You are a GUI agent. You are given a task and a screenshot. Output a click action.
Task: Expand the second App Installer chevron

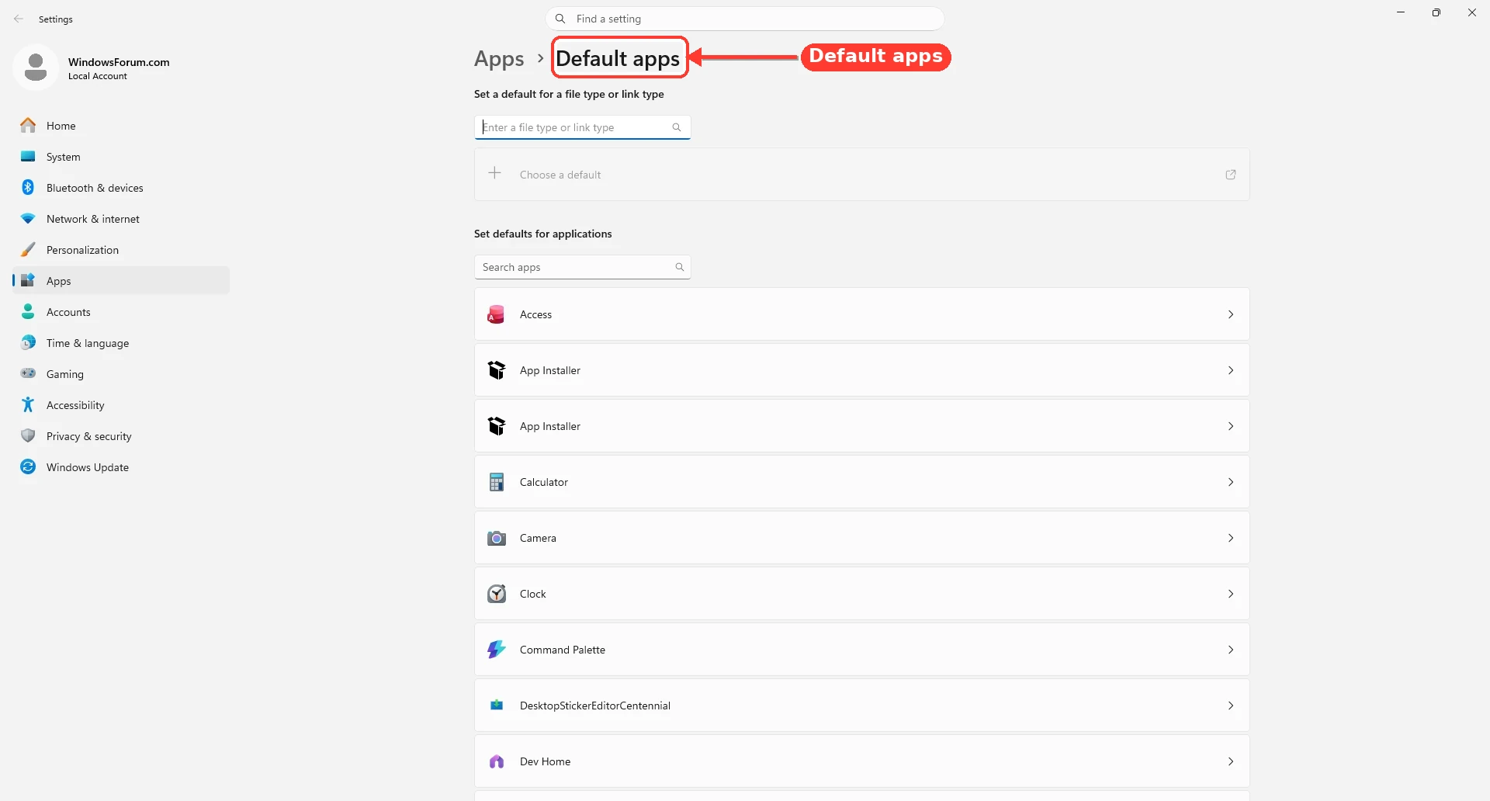tap(1231, 426)
